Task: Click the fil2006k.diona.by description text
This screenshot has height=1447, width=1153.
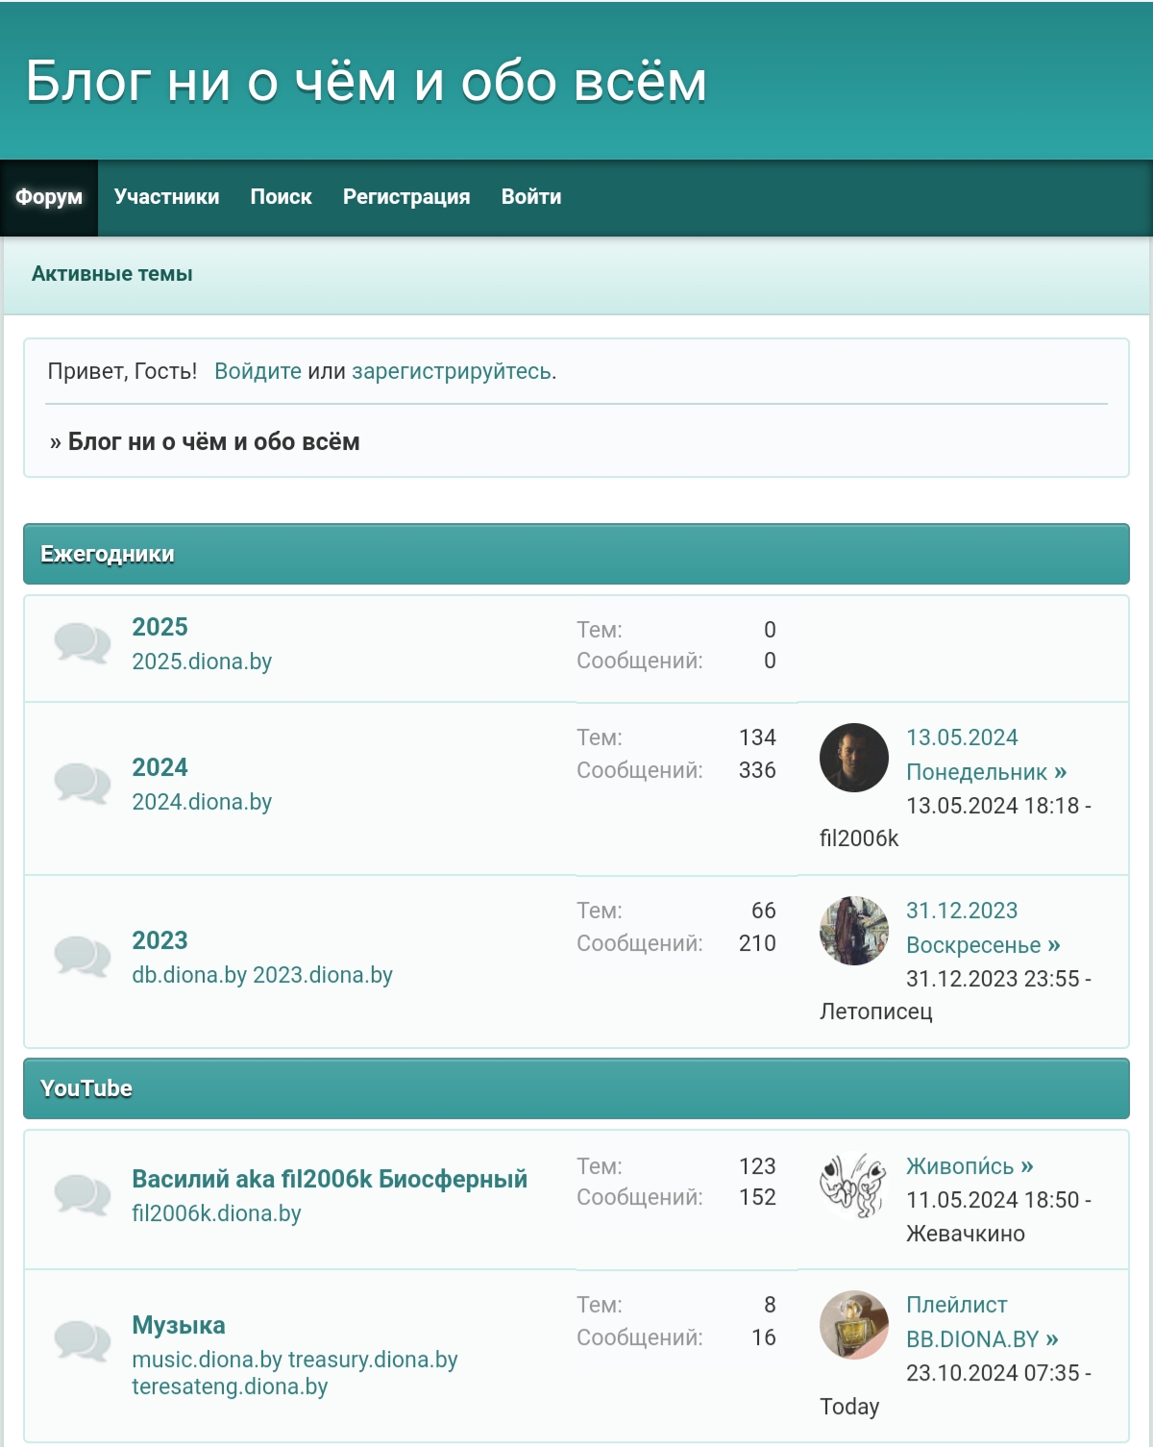Action: [x=216, y=1213]
